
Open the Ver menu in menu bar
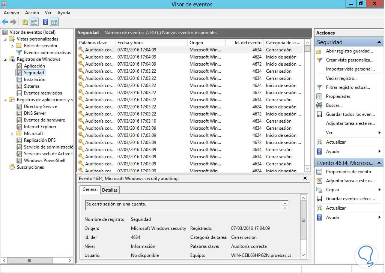[48, 13]
